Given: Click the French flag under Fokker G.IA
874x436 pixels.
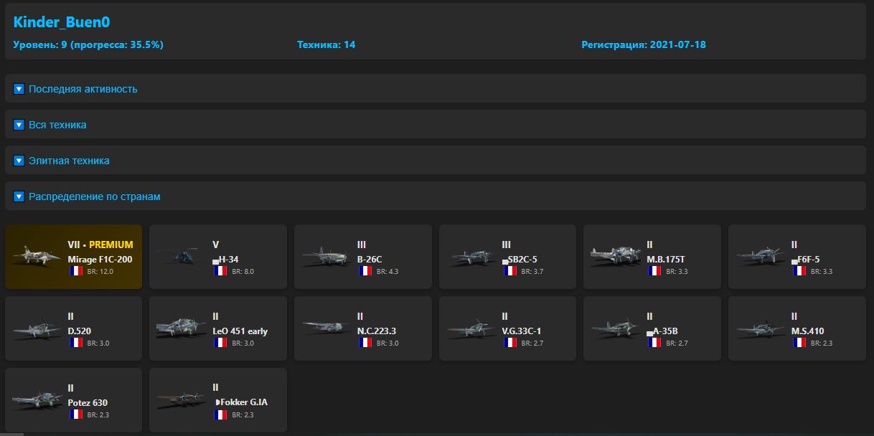Looking at the screenshot, I should (x=220, y=414).
